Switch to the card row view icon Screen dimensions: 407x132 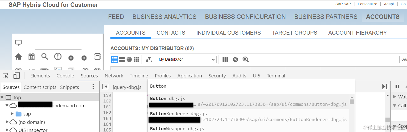point(122,60)
